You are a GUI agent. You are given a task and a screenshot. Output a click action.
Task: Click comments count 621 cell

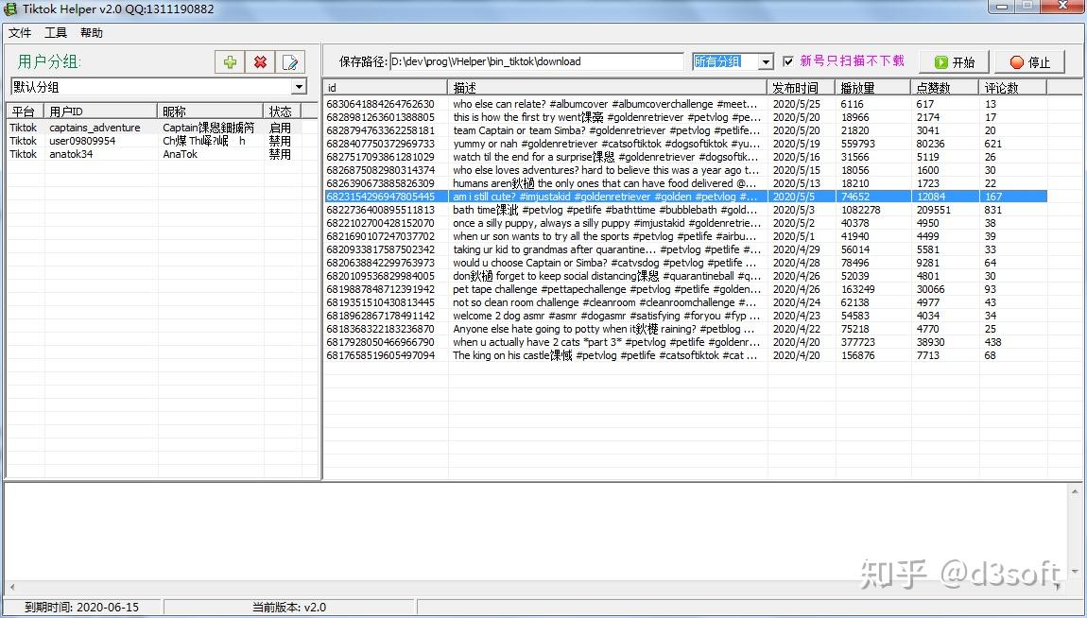(x=992, y=144)
